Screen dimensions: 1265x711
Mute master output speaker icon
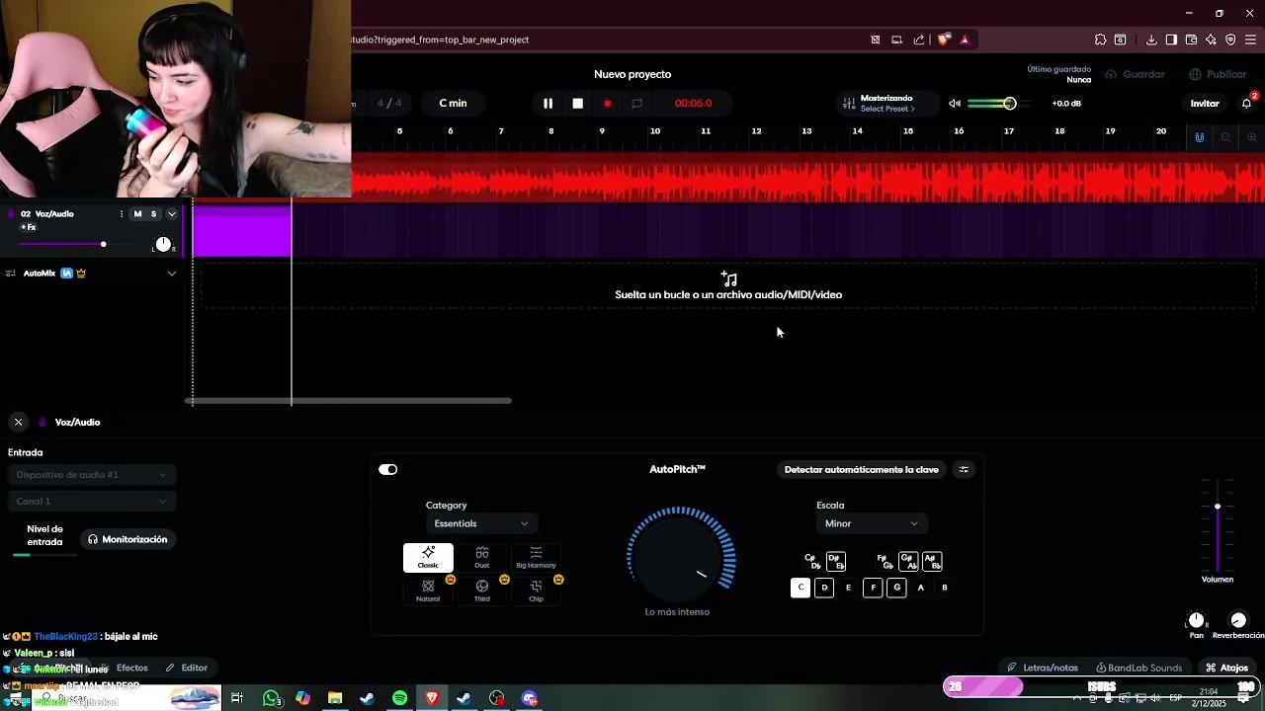coord(955,104)
